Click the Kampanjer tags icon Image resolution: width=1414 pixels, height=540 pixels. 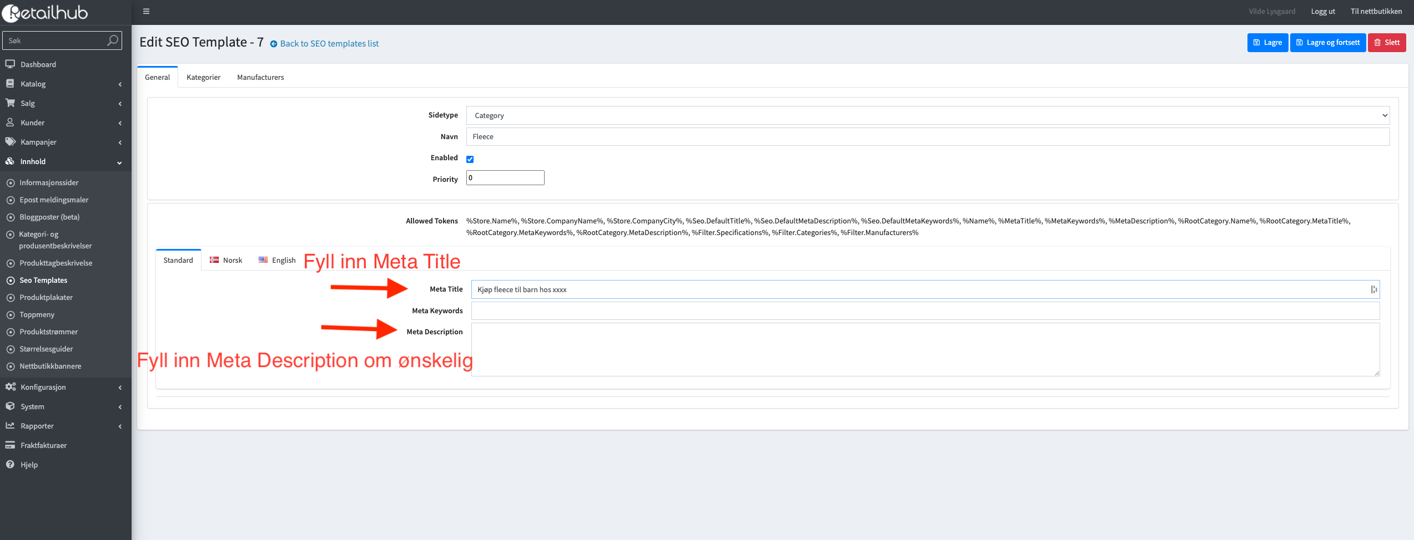click(10, 142)
